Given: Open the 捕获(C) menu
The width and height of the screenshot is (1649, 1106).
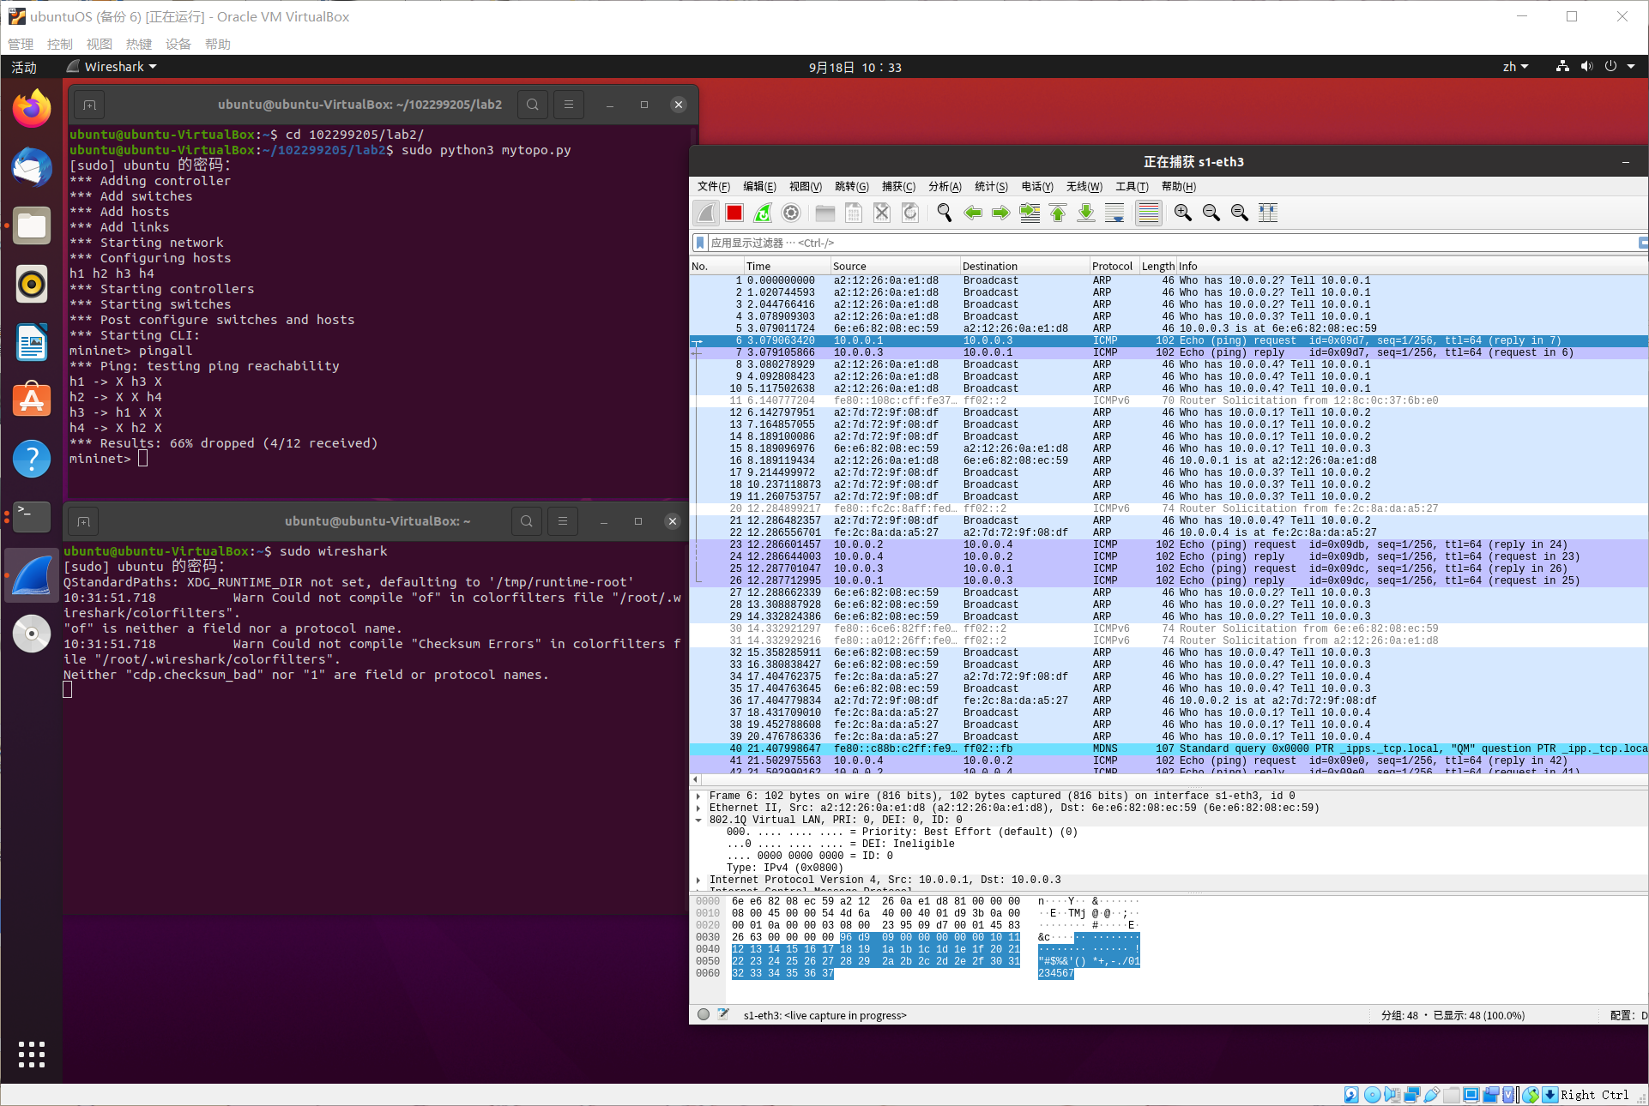Looking at the screenshot, I should click(x=898, y=186).
